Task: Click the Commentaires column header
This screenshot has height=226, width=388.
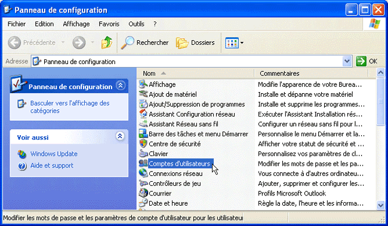Action: pyautogui.click(x=311, y=74)
